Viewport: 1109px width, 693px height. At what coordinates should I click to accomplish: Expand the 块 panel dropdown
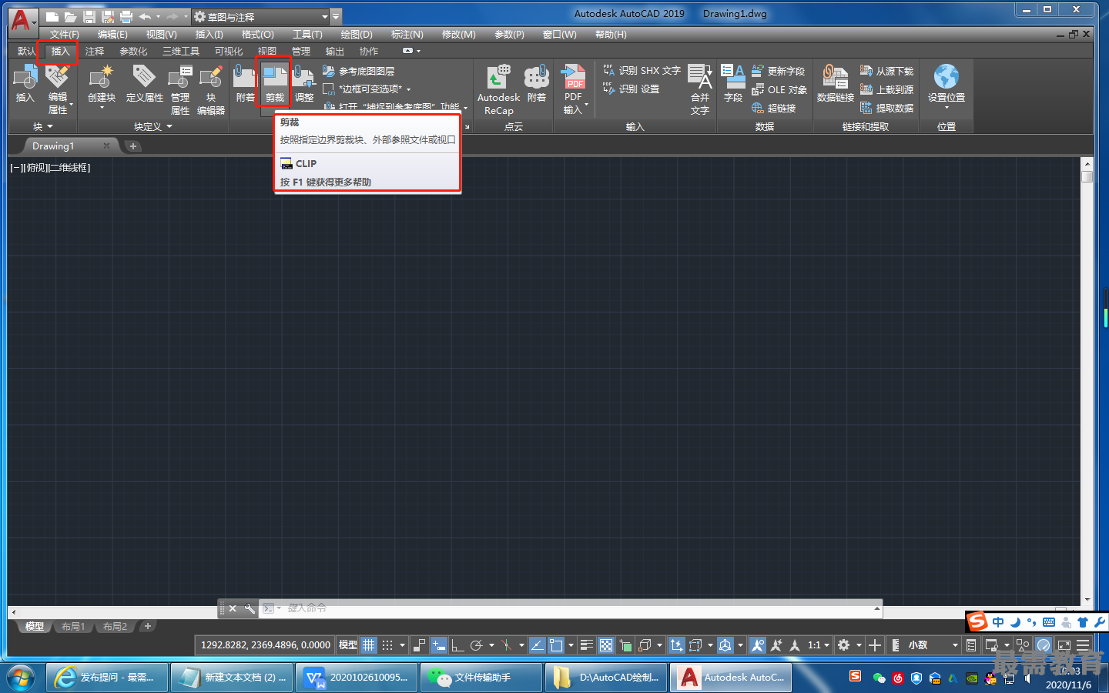[x=43, y=126]
